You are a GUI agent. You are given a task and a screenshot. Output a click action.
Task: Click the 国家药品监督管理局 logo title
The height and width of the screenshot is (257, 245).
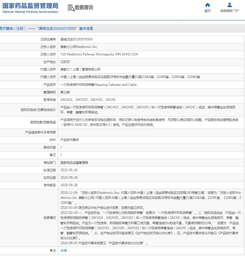[x=30, y=6]
